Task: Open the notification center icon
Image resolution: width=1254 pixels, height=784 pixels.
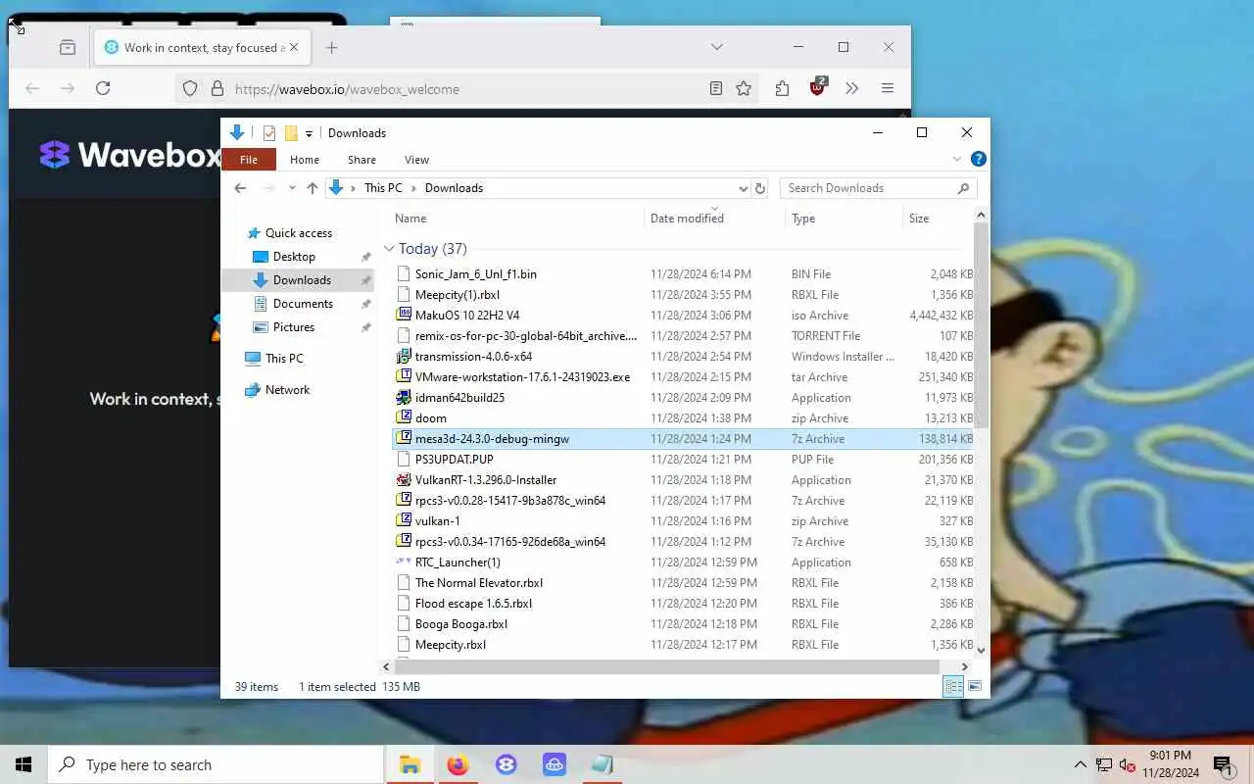Action: pos(1222,764)
